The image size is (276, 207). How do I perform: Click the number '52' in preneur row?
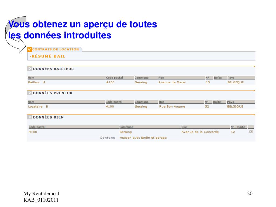tap(207, 106)
